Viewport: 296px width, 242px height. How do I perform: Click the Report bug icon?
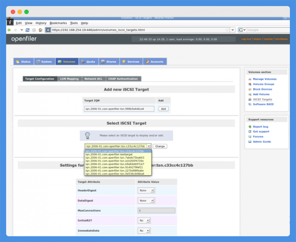pos(250,127)
